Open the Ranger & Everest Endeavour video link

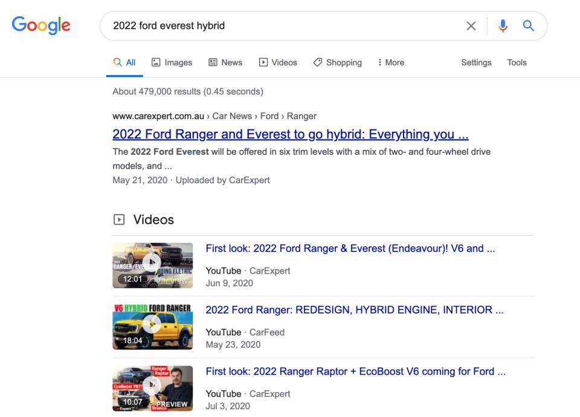coord(350,248)
